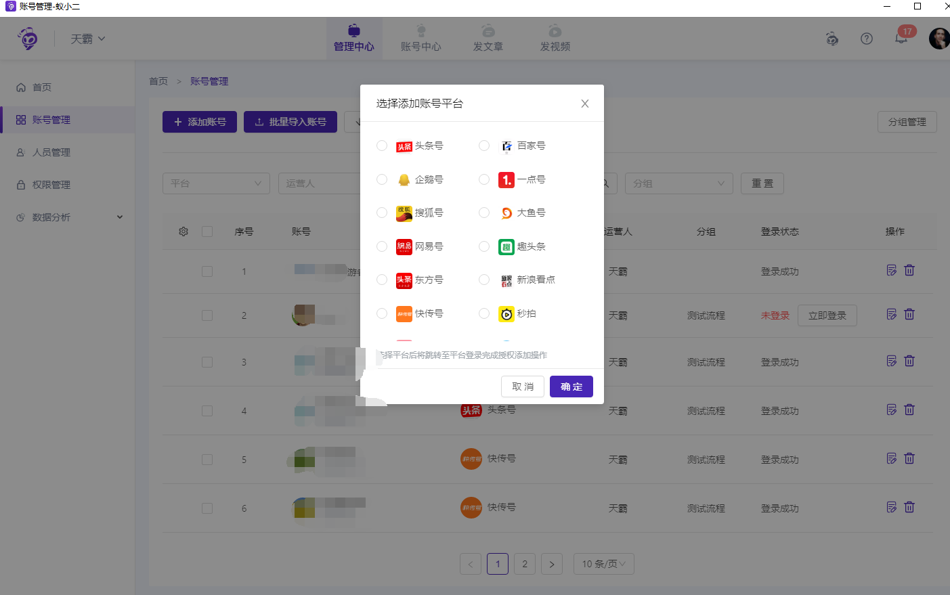Expand the 数据分析 sidebar menu
The height and width of the screenshot is (595, 950).
point(68,217)
